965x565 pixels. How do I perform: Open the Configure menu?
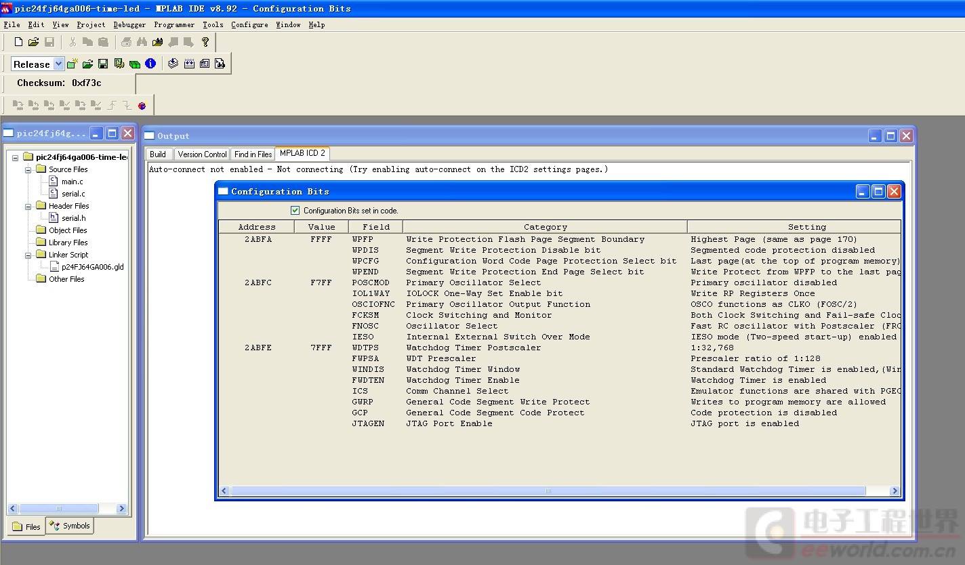coord(249,24)
